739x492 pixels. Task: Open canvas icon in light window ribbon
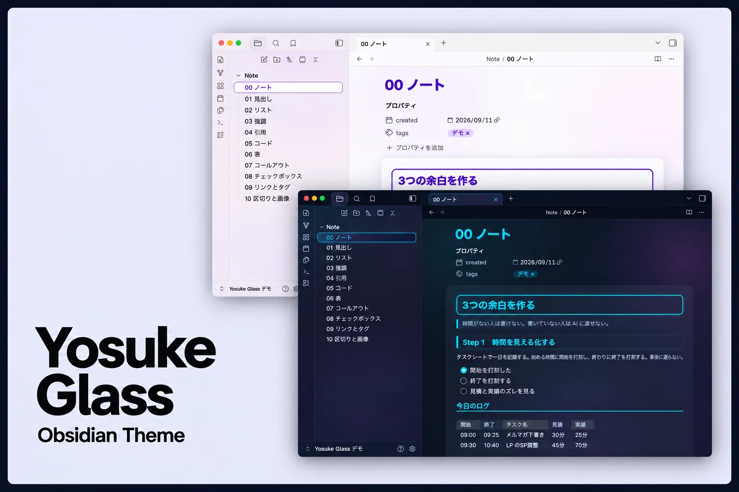click(220, 86)
